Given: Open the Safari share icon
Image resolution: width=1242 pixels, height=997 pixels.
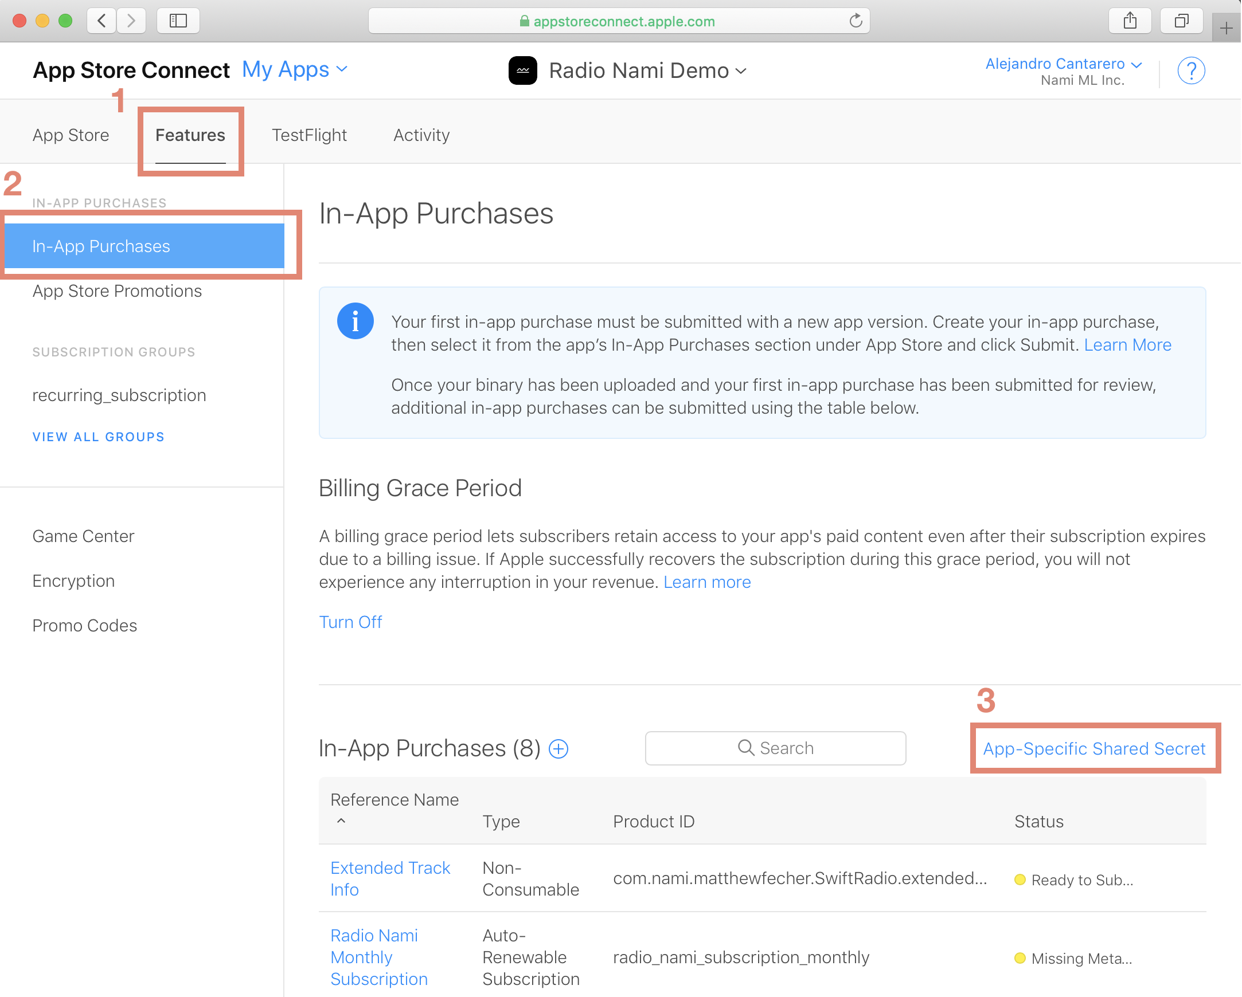Looking at the screenshot, I should coord(1130,21).
